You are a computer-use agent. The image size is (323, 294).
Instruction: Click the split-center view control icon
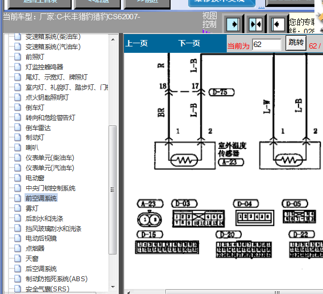255,24
